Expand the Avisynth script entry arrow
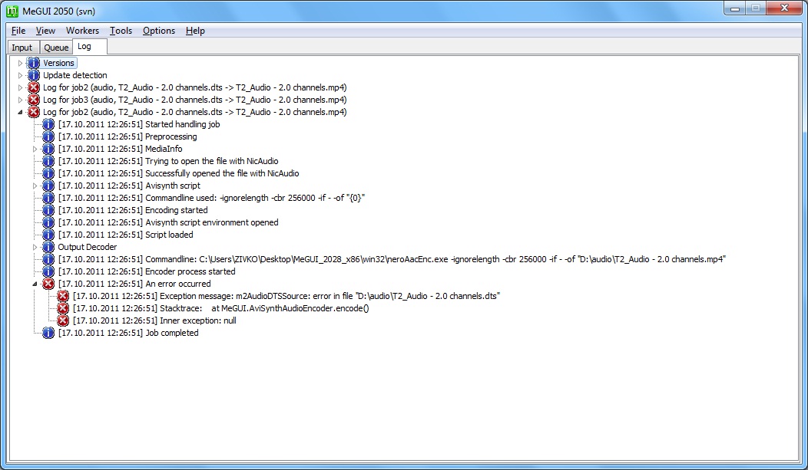The width and height of the screenshot is (808, 470). 35,186
